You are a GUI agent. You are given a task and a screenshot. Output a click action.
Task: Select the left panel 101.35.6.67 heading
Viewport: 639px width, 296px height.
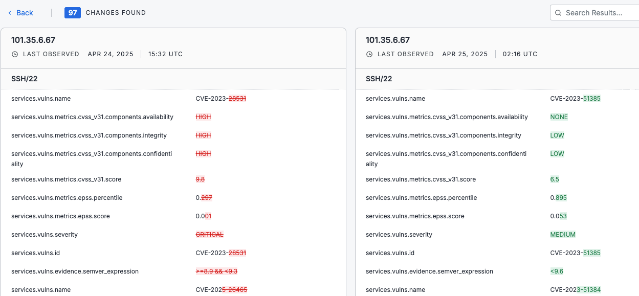[33, 40]
